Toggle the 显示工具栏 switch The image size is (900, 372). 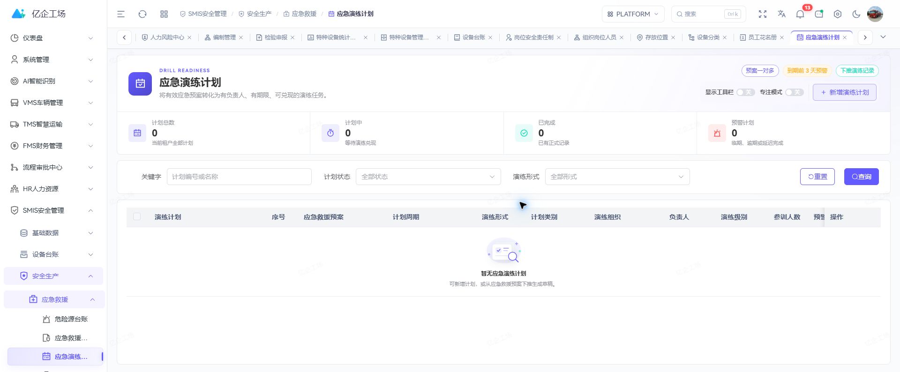pos(745,92)
